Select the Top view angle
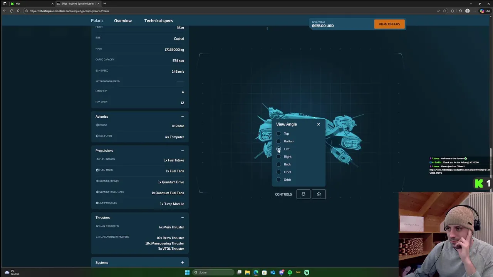 click(279, 133)
